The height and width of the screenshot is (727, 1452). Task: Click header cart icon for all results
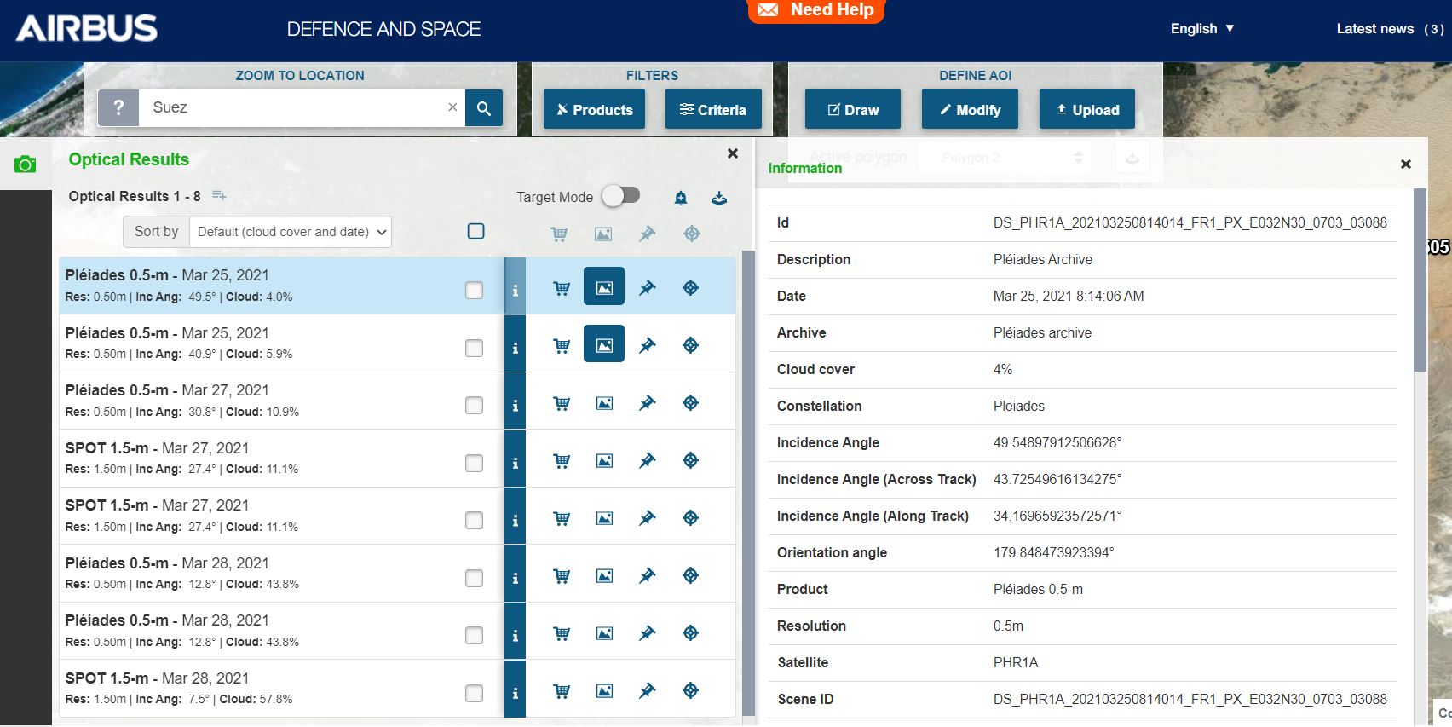559,234
